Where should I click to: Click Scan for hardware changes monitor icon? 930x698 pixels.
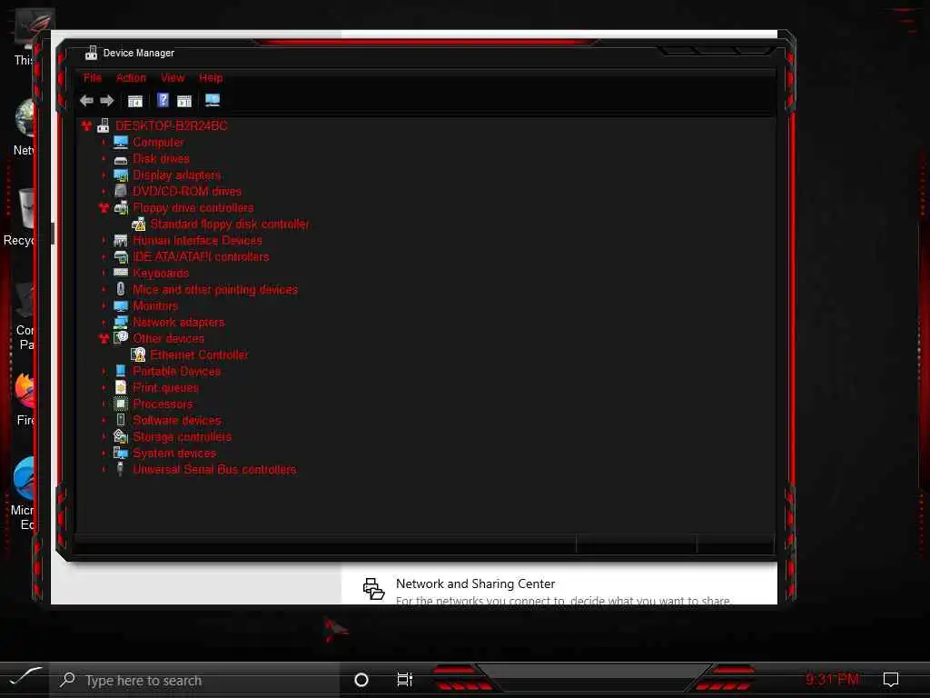pyautogui.click(x=213, y=100)
